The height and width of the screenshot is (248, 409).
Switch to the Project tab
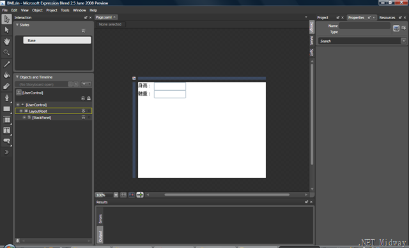[323, 17]
